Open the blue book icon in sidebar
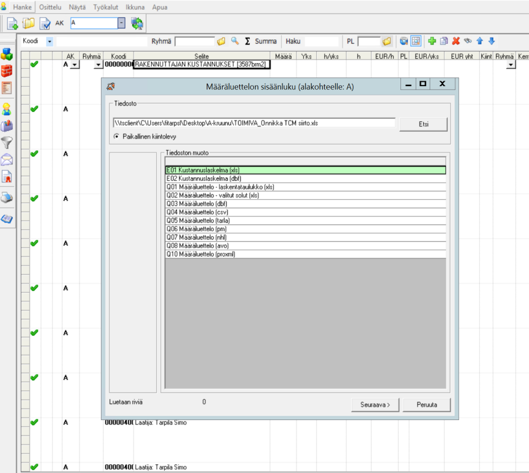This screenshot has width=529, height=473. (x=7, y=219)
